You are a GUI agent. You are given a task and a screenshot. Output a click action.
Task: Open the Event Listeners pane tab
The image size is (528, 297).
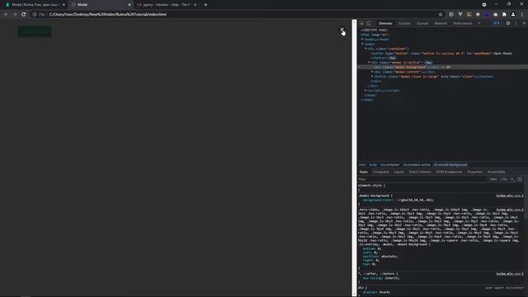click(x=420, y=172)
